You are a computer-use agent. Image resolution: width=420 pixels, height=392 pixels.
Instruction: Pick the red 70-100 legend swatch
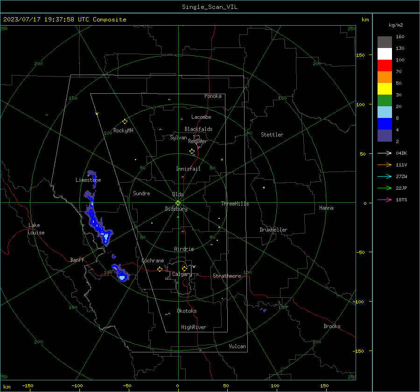click(x=385, y=66)
